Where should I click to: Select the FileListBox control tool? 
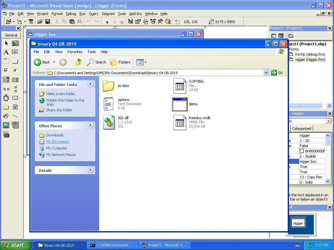[x=15, y=107]
